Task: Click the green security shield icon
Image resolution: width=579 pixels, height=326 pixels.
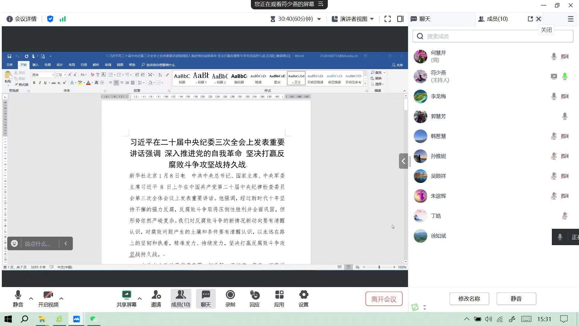Action: click(50, 19)
